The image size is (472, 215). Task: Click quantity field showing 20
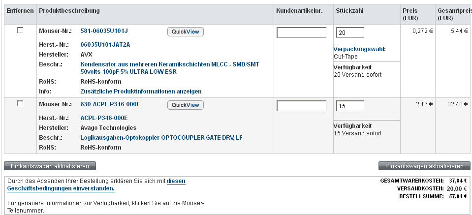pos(350,32)
